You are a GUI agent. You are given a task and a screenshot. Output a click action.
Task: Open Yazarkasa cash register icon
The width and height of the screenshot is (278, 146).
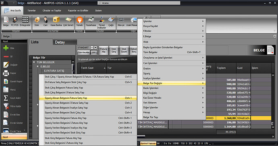(x=91, y=20)
